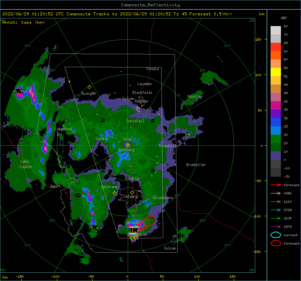Click the magenta 42 dBZ color swatch
301x281 pixels.
coord(276,106)
